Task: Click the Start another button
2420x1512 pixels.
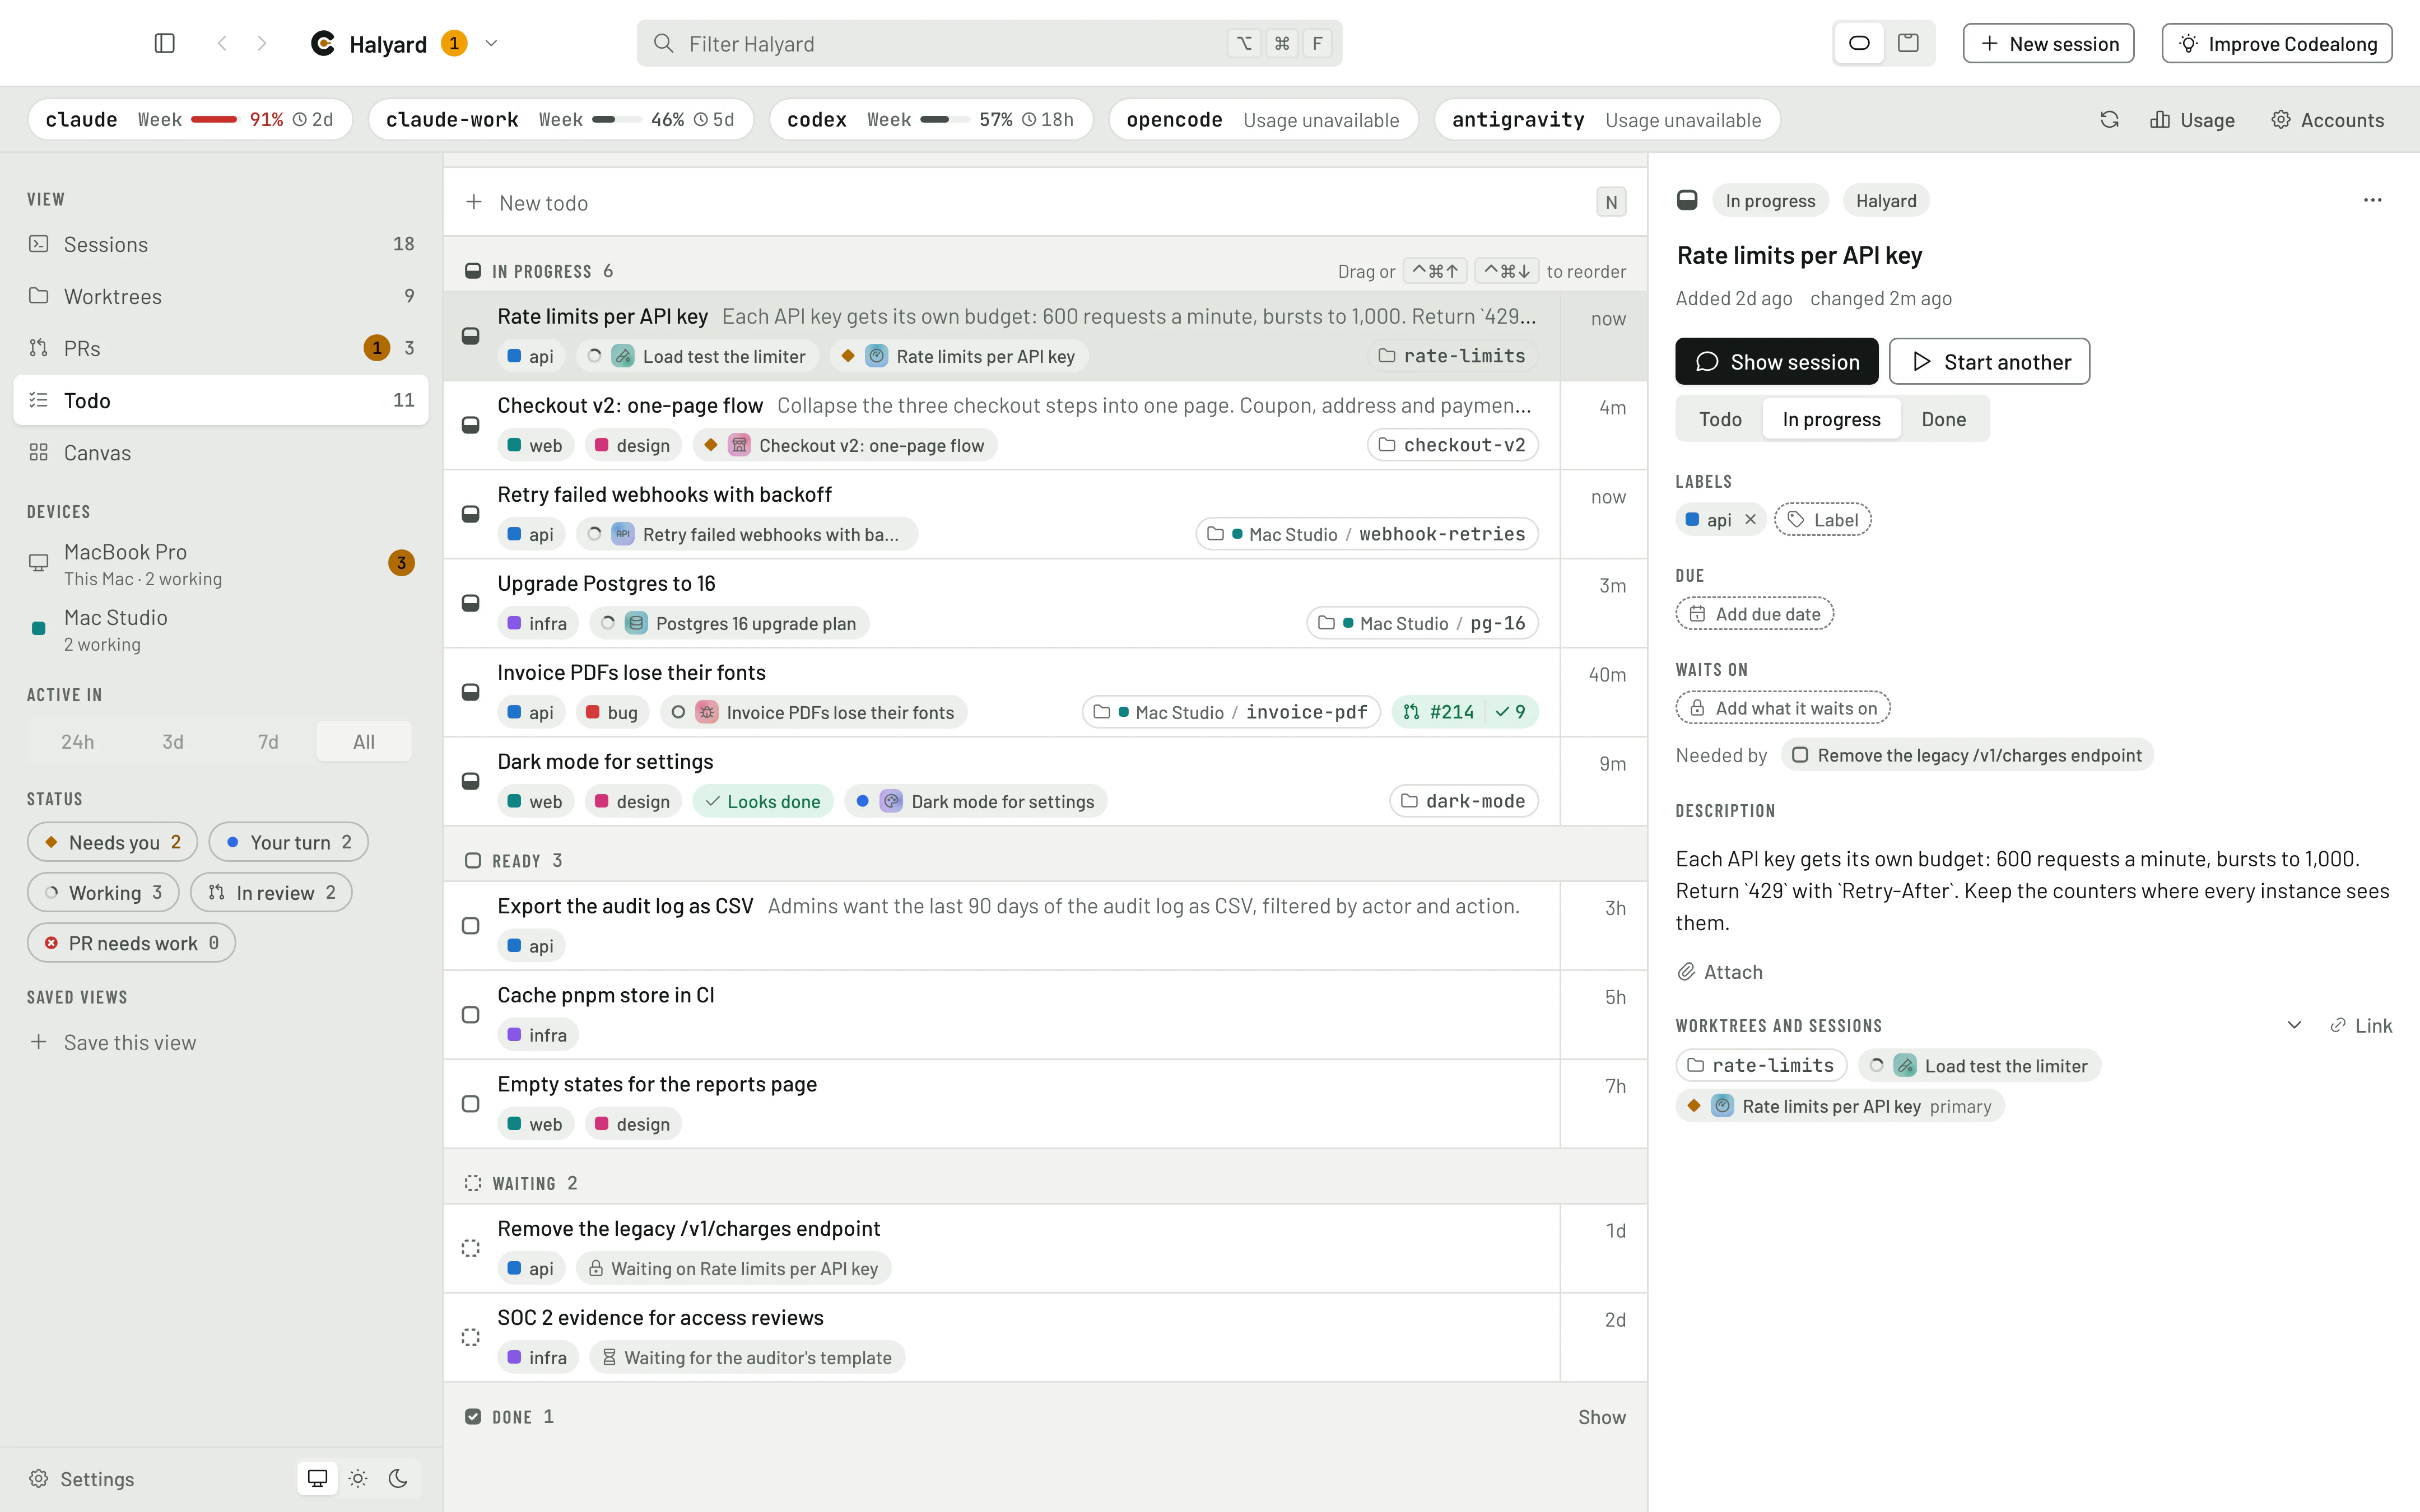Action: click(x=1989, y=361)
